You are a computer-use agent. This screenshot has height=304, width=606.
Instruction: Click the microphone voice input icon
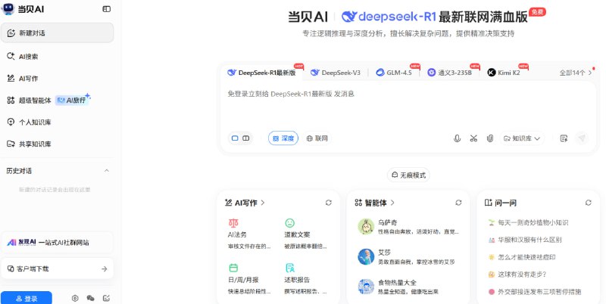(x=457, y=138)
